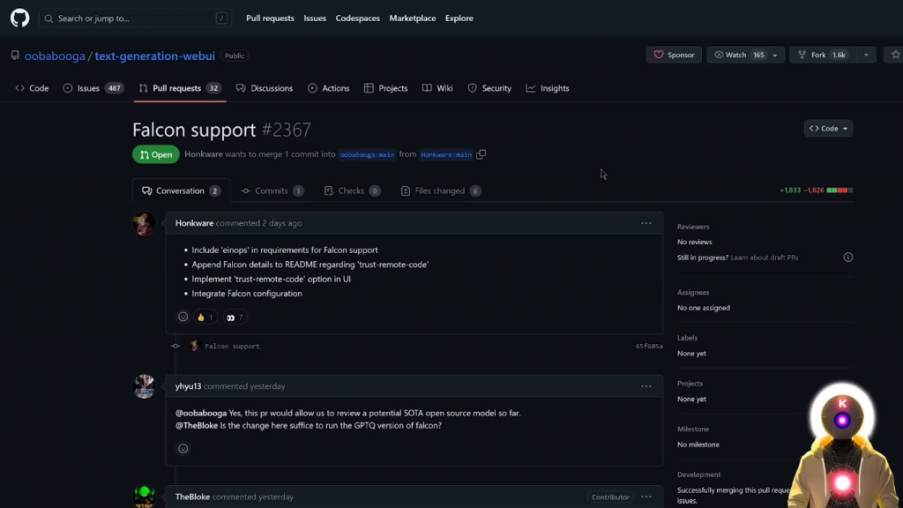
Task: Switch to the Discussions tab
Action: [x=265, y=88]
